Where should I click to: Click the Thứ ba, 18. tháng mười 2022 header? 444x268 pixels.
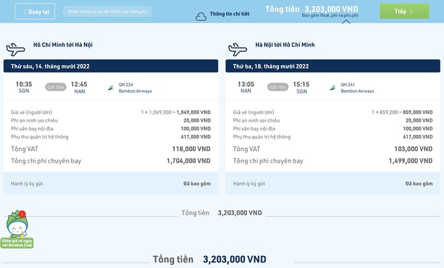click(333, 66)
